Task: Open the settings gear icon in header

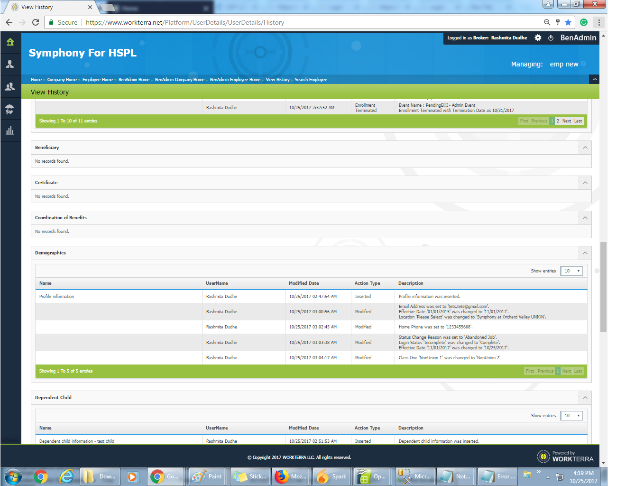Action: pyautogui.click(x=538, y=38)
